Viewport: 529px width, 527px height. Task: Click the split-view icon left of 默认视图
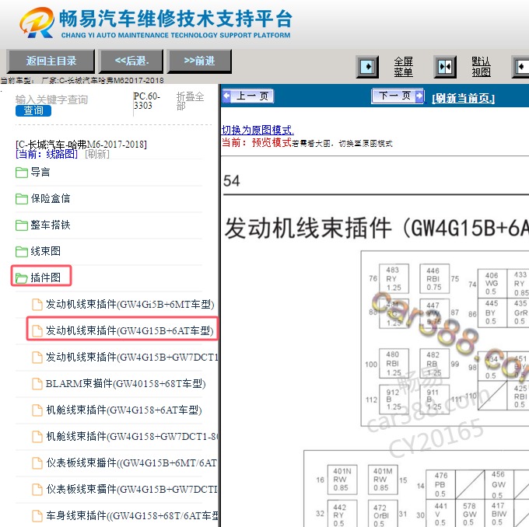point(445,67)
